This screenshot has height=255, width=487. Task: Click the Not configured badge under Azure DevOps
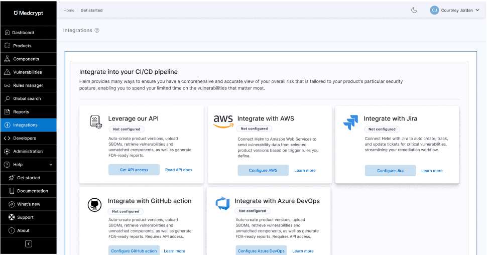[x=253, y=211]
